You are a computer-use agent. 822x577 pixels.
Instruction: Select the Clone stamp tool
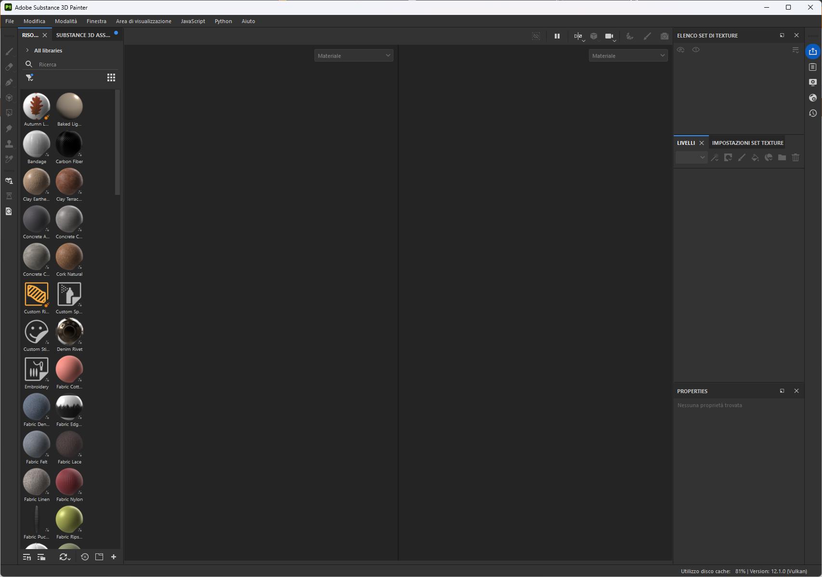9,144
